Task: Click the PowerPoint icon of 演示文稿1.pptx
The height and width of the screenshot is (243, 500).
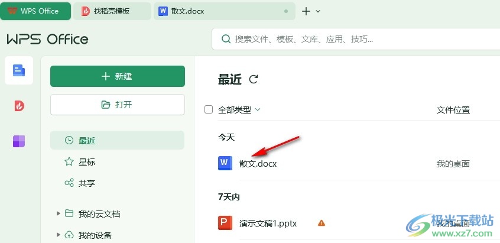Action: click(225, 223)
